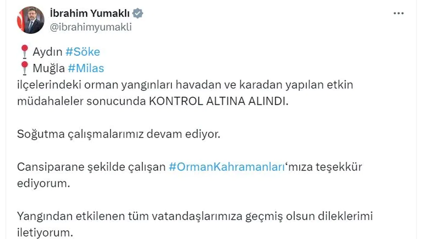The image size is (425, 239).
Task: Open the @ibrahimyumakli handle link
Action: tap(90, 27)
